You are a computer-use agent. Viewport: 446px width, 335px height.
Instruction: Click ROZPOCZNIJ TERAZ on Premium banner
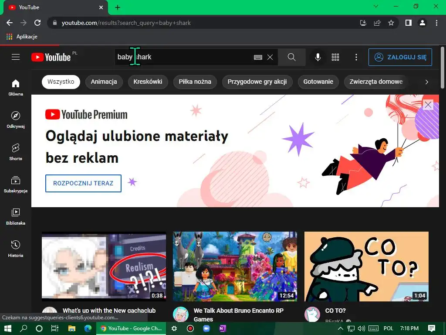pos(83,184)
